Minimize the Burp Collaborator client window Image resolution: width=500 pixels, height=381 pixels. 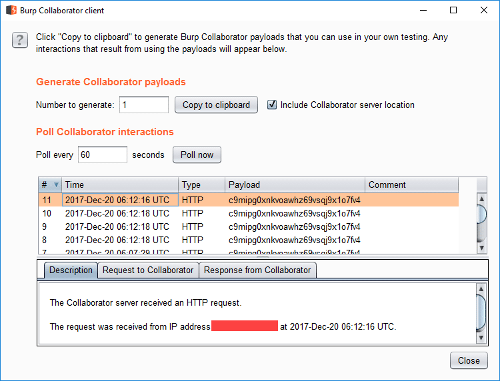423,10
